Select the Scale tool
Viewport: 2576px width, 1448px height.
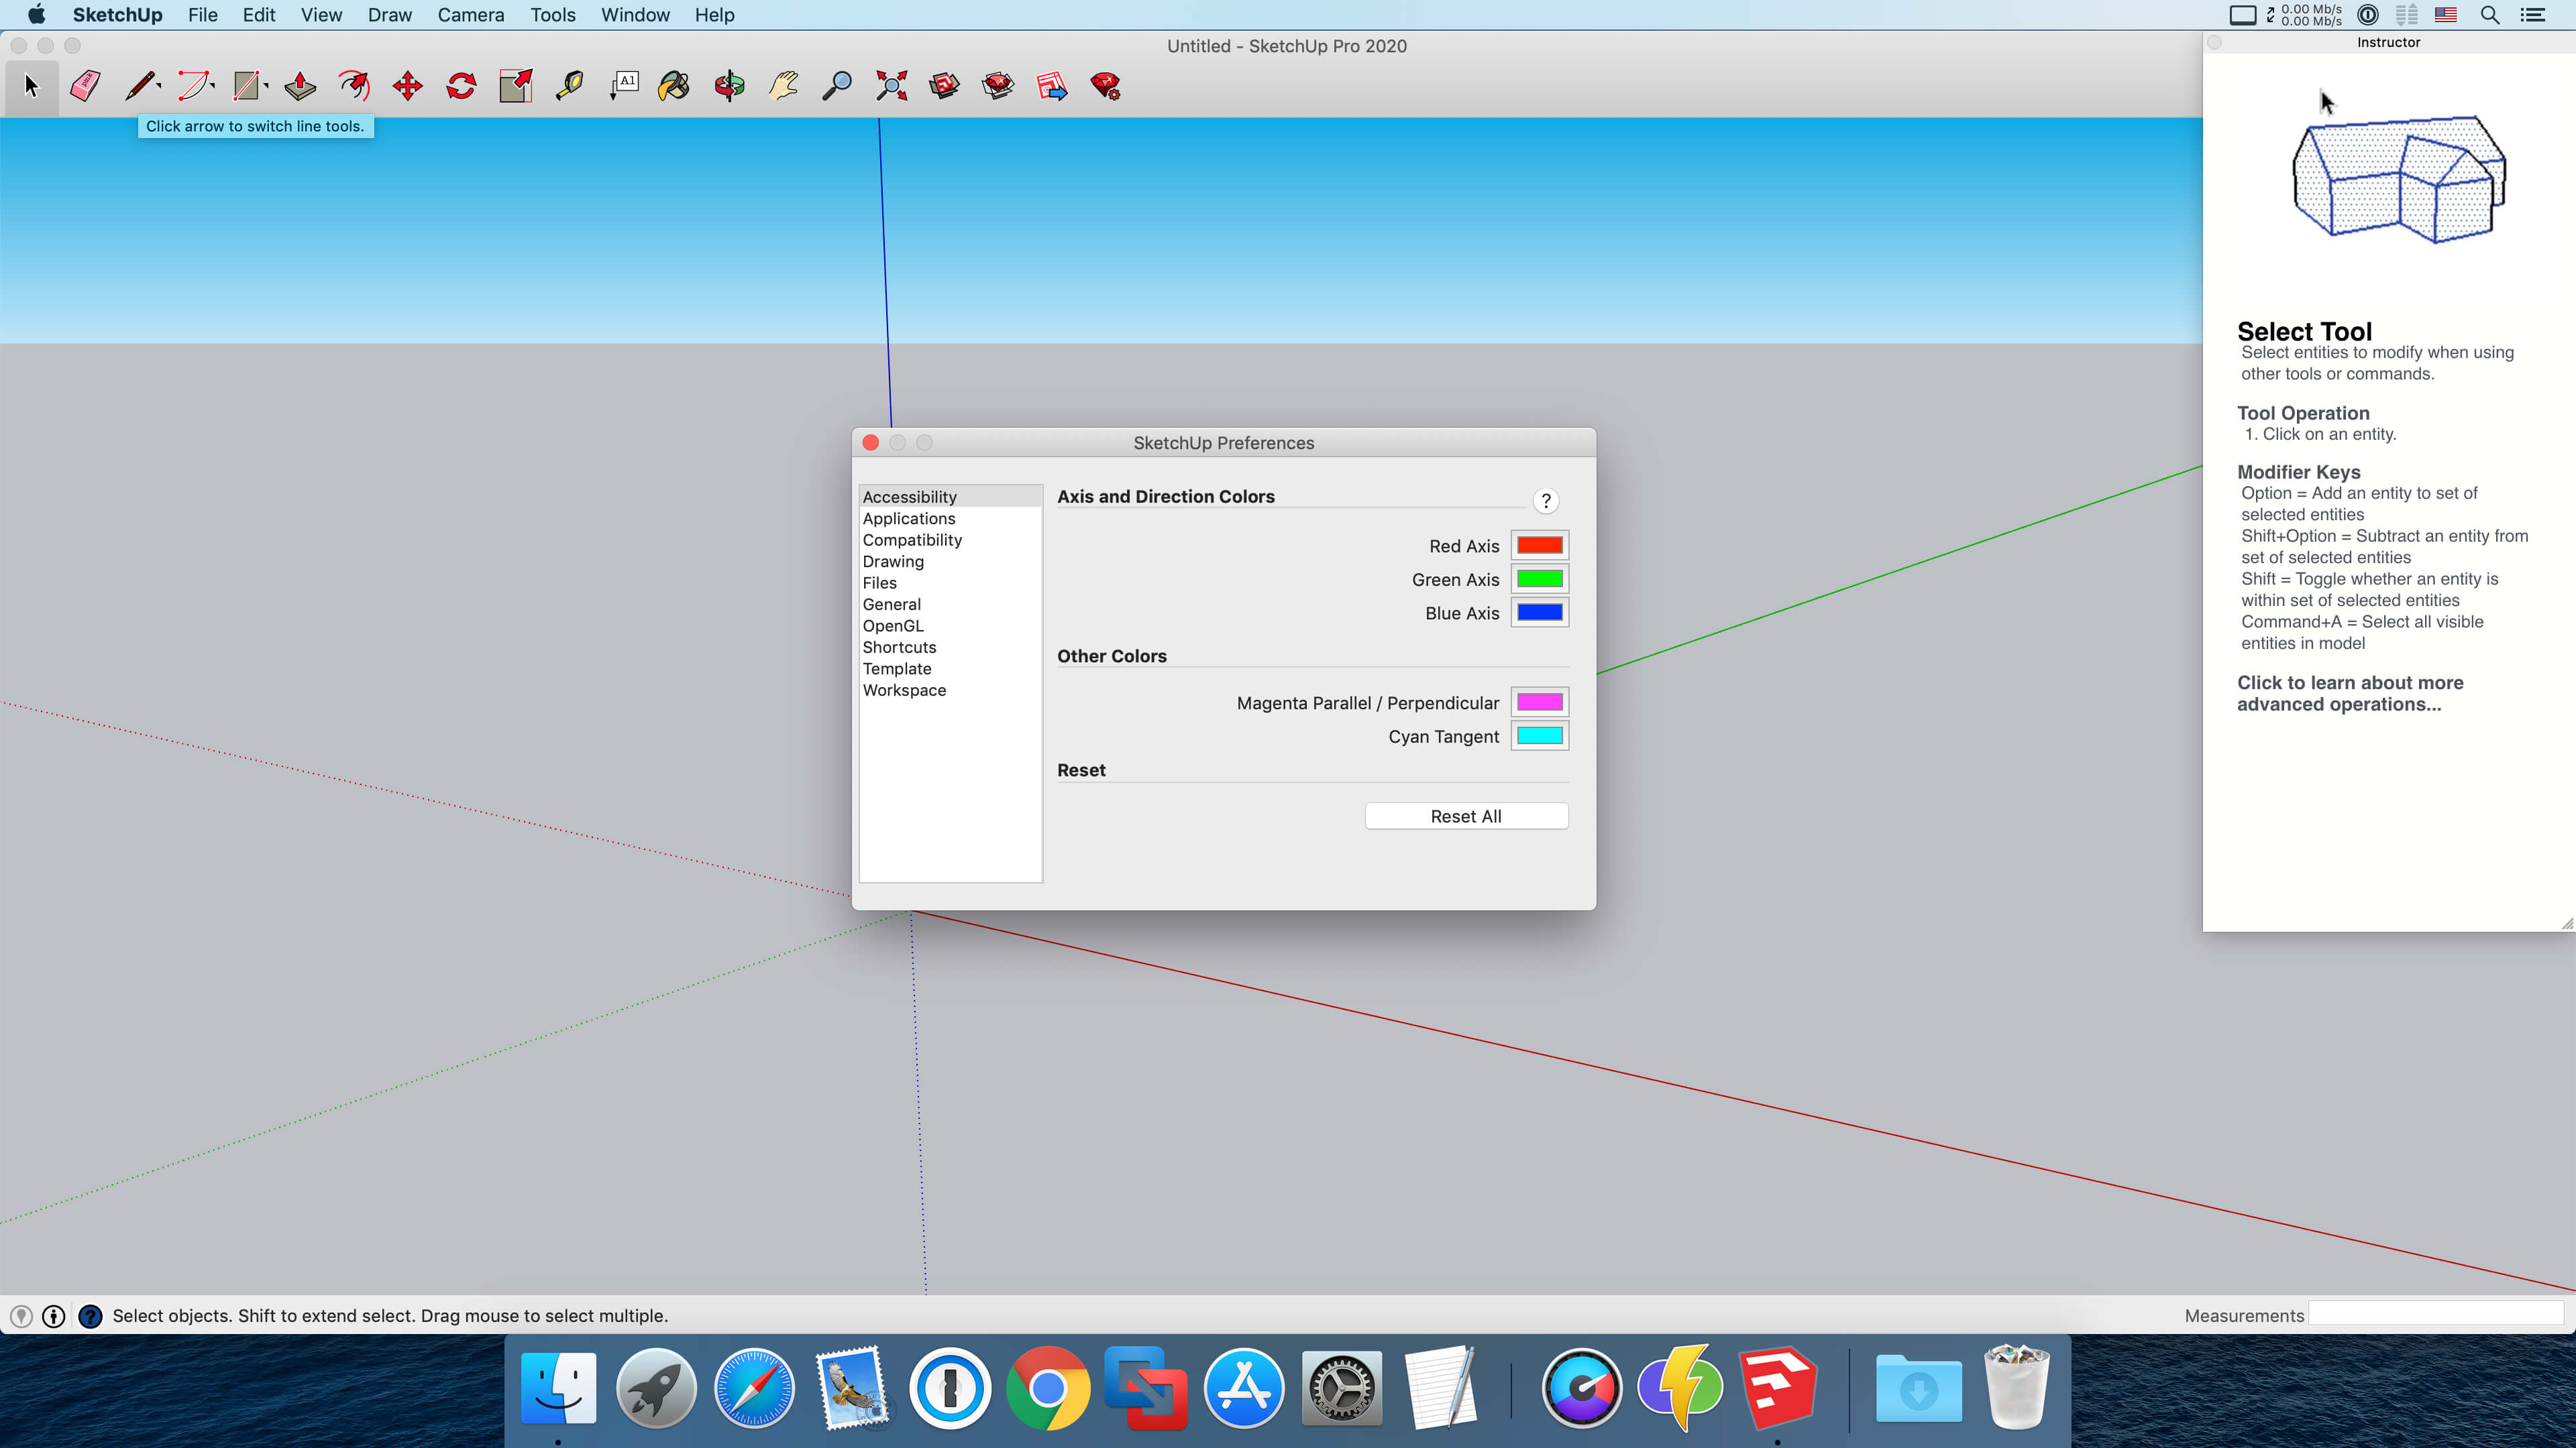pos(516,86)
